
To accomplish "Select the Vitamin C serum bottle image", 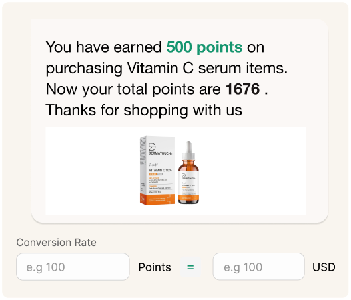I will coord(188,173).
